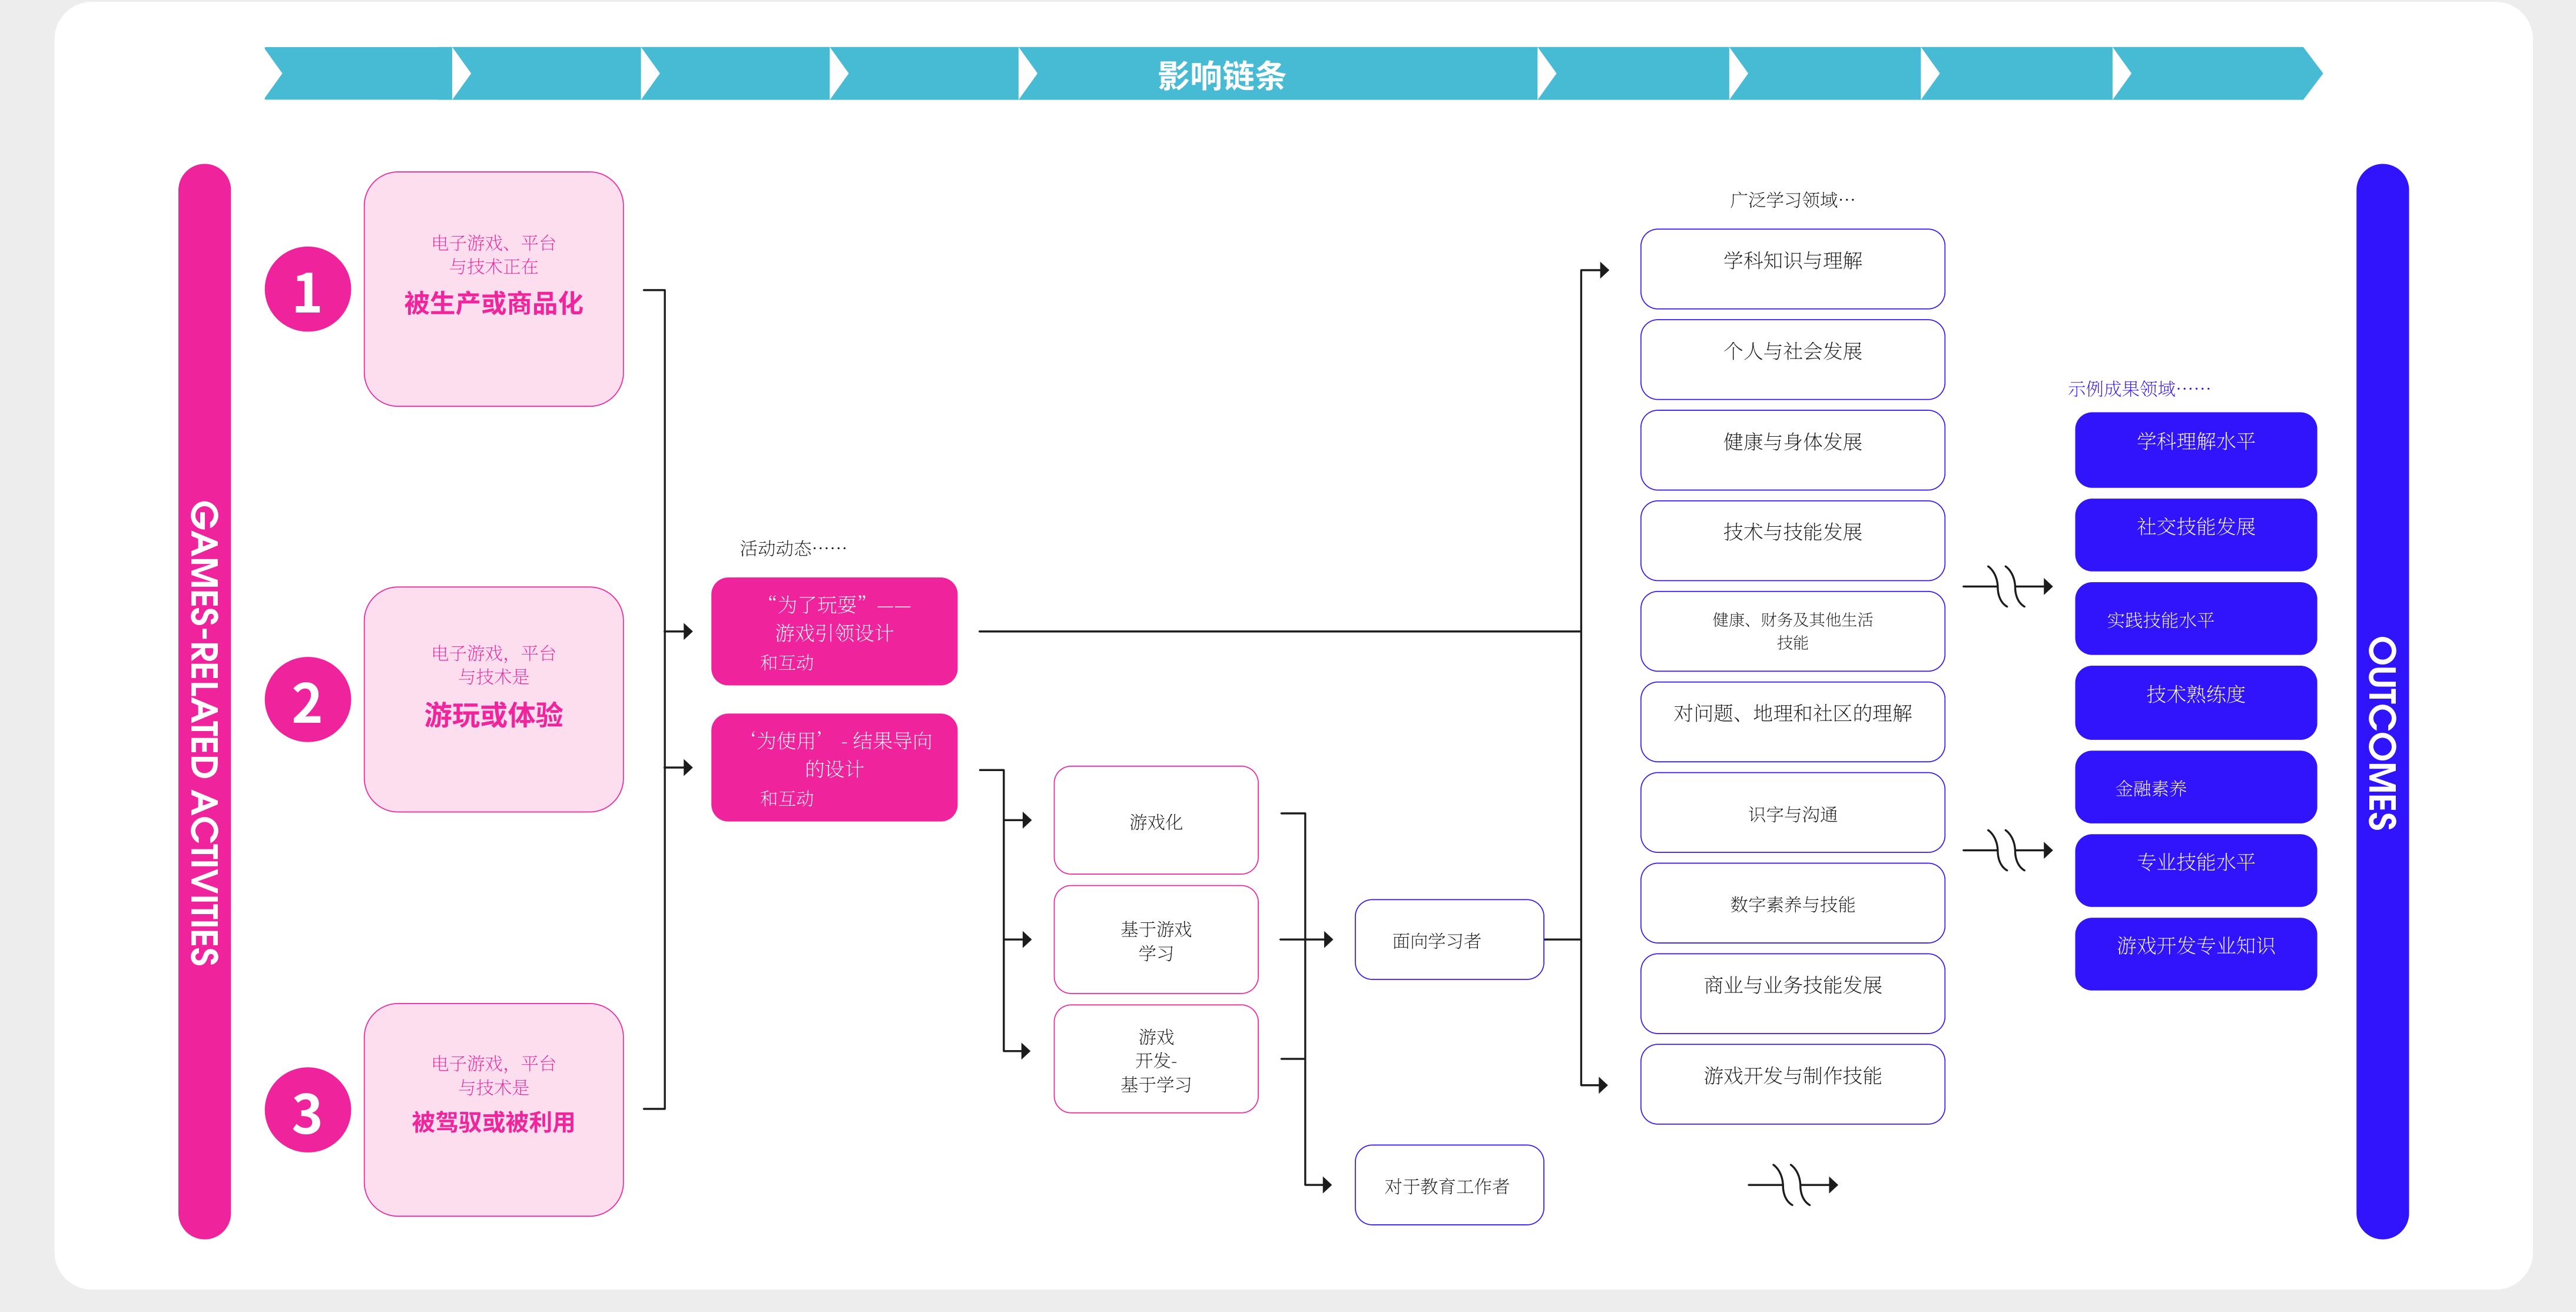Select the 基于游戏学习 box
The image size is (2576, 1312).
coord(1156,939)
